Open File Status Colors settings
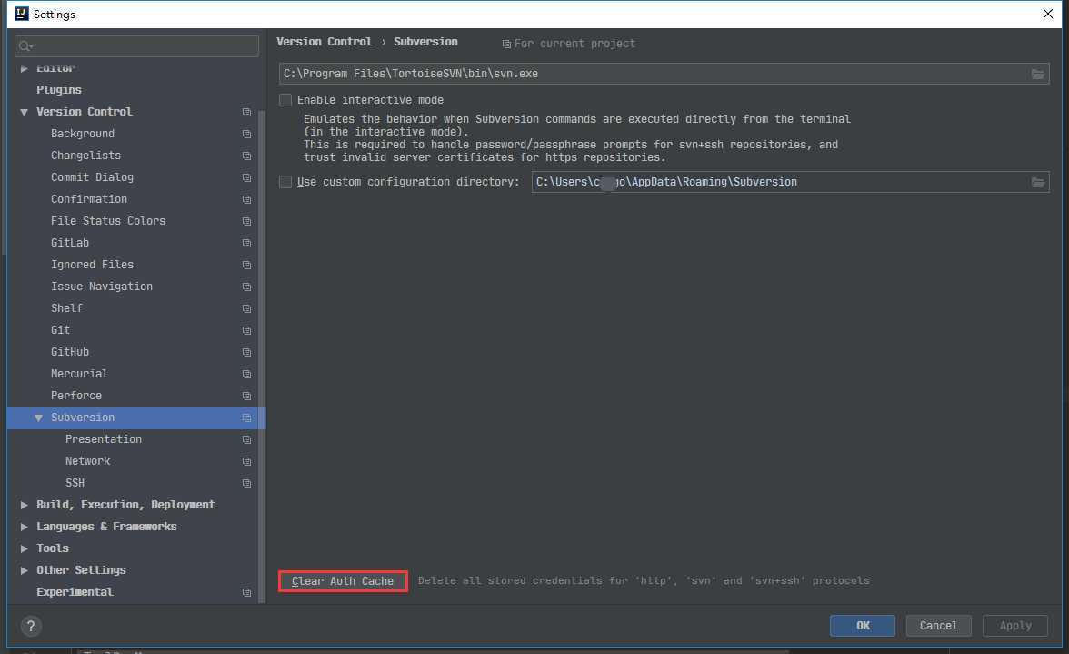The height and width of the screenshot is (654, 1069). click(x=107, y=221)
